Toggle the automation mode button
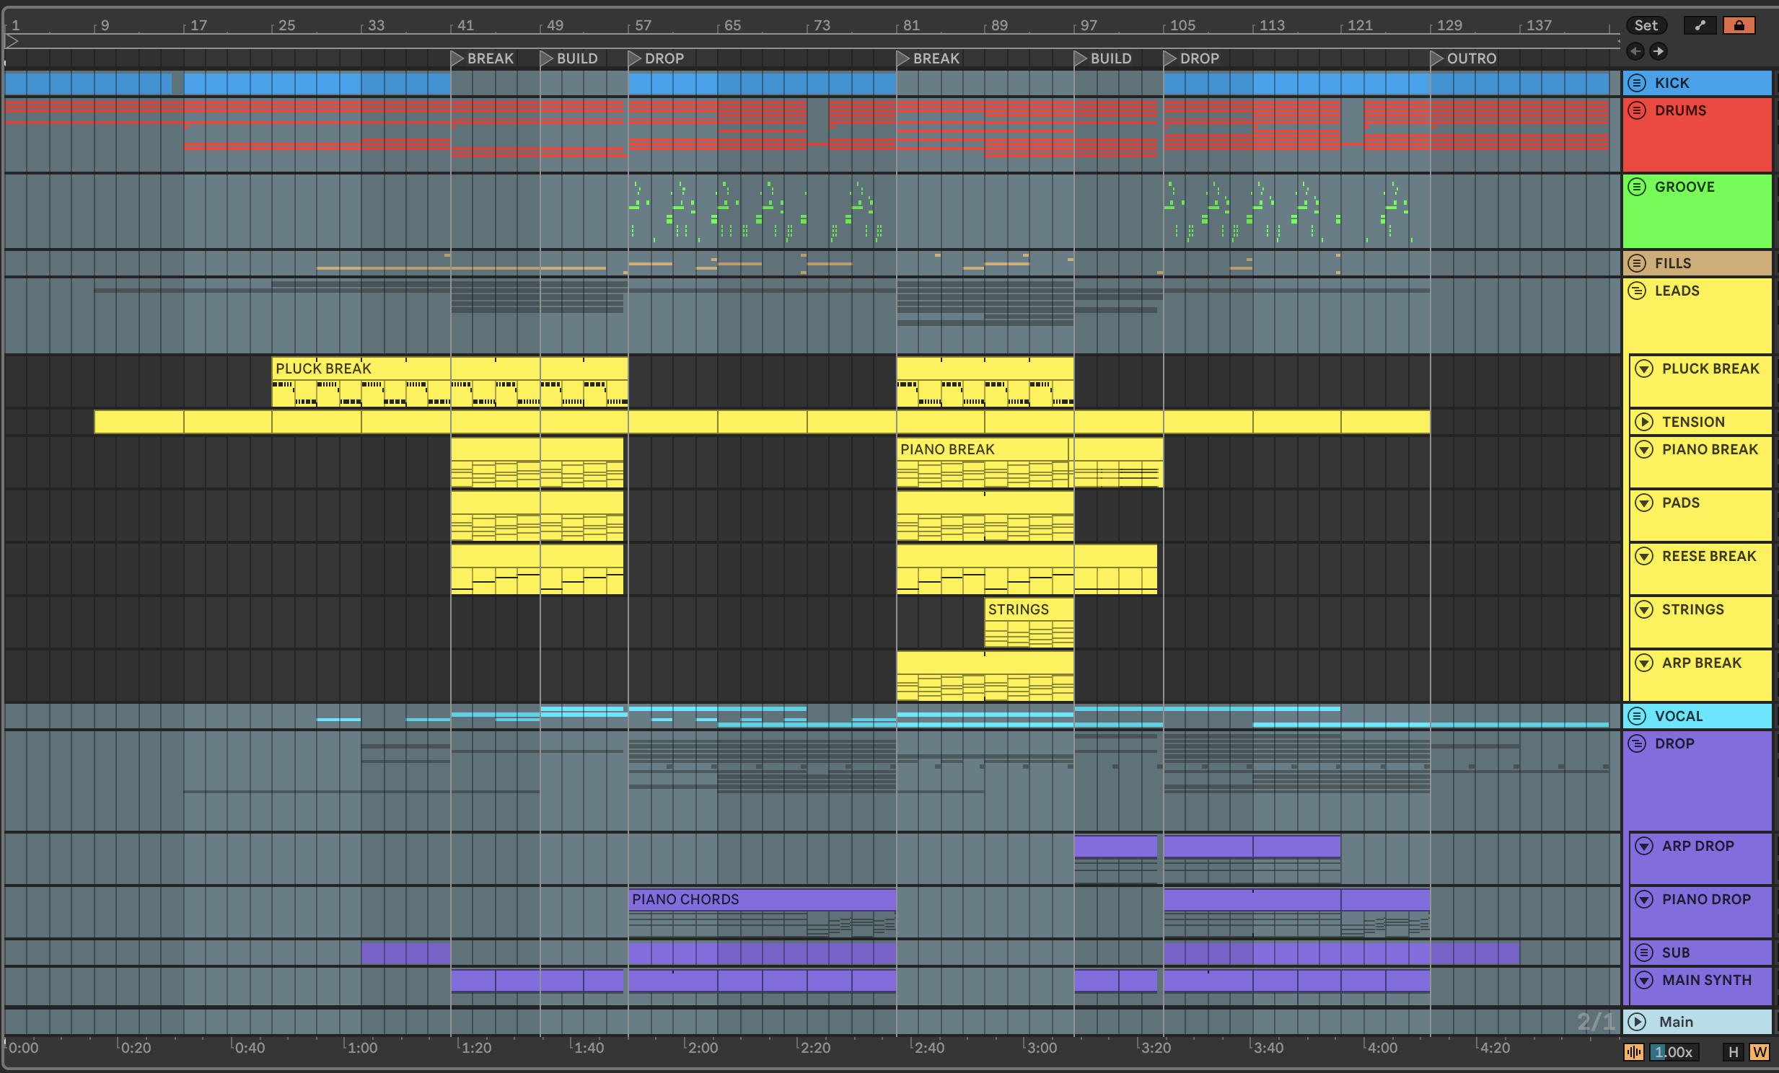The height and width of the screenshot is (1073, 1779). point(1700,25)
